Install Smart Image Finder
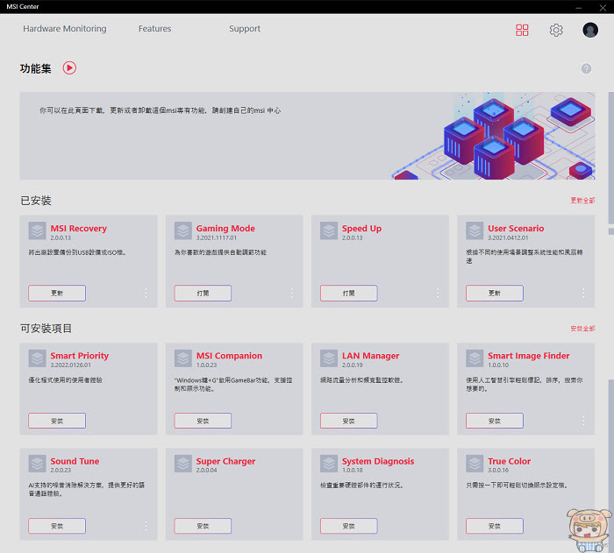 495,421
